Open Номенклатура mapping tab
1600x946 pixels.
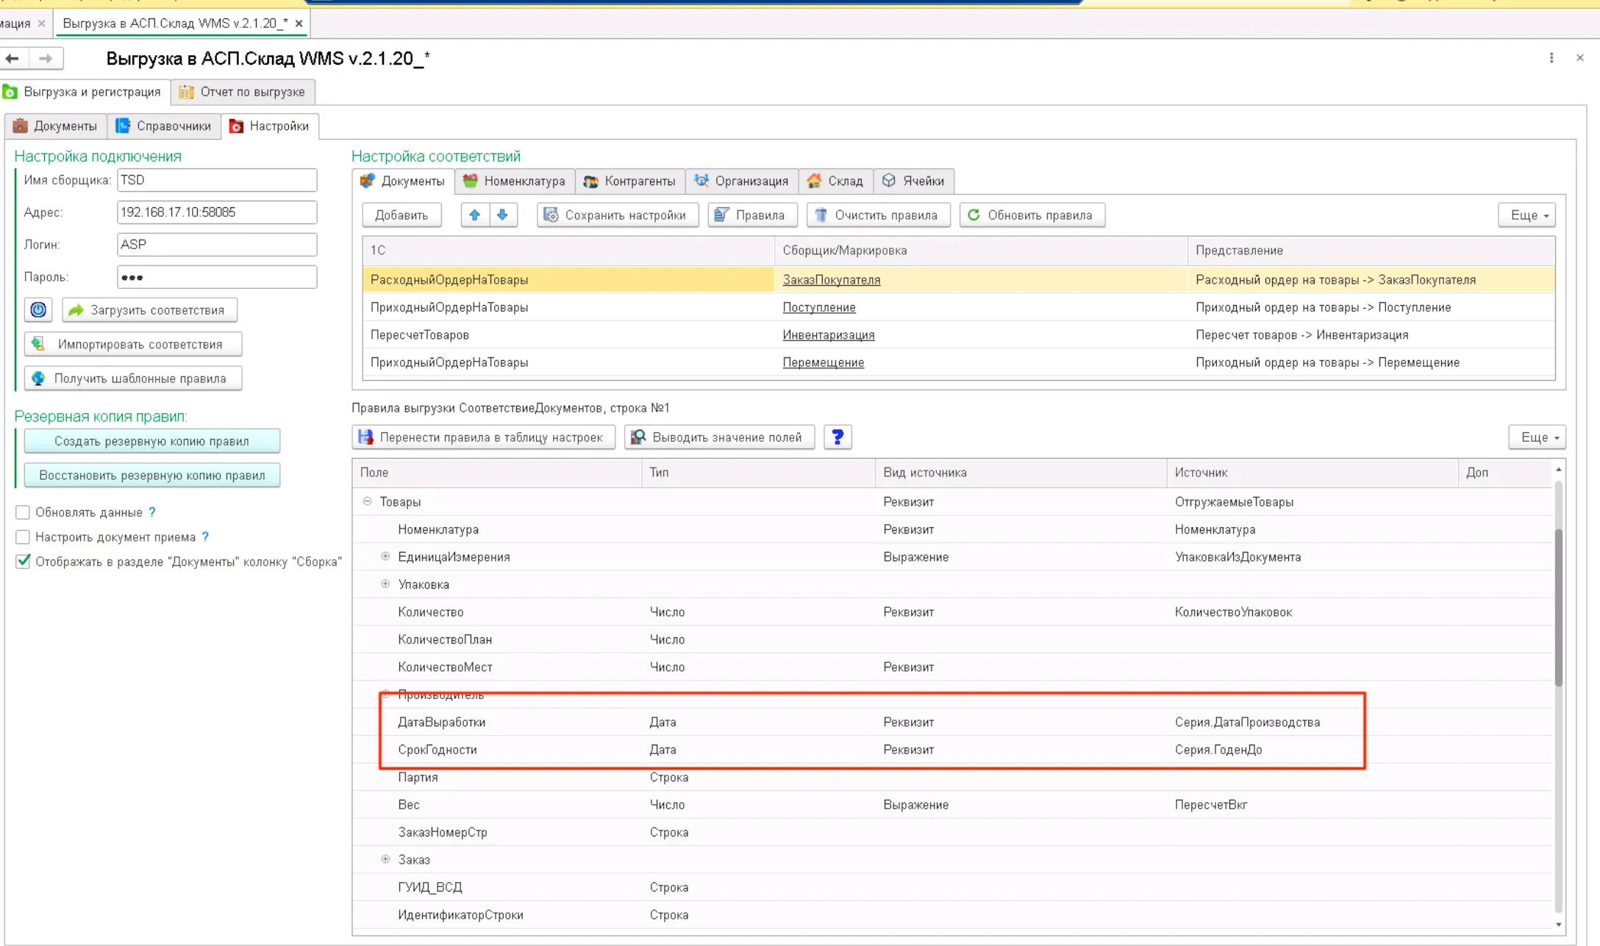(x=515, y=181)
